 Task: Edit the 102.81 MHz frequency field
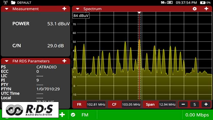pos(96,105)
